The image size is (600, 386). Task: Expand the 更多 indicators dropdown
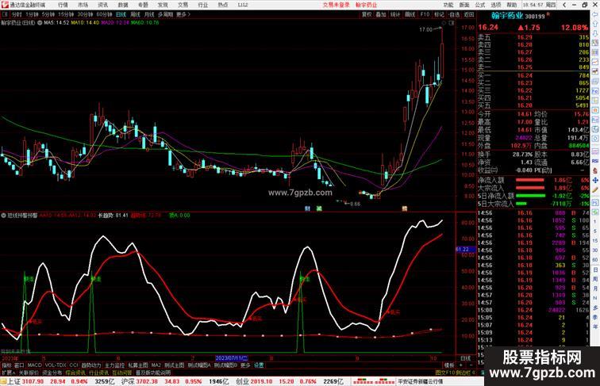[245, 365]
